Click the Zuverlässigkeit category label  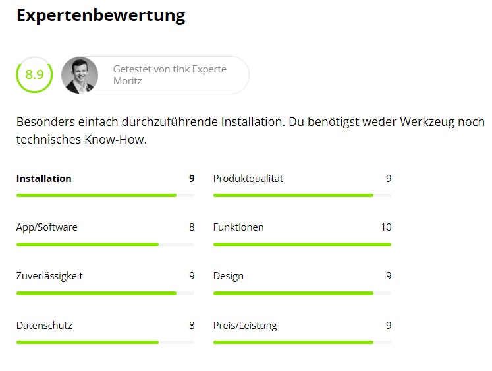pos(49,276)
